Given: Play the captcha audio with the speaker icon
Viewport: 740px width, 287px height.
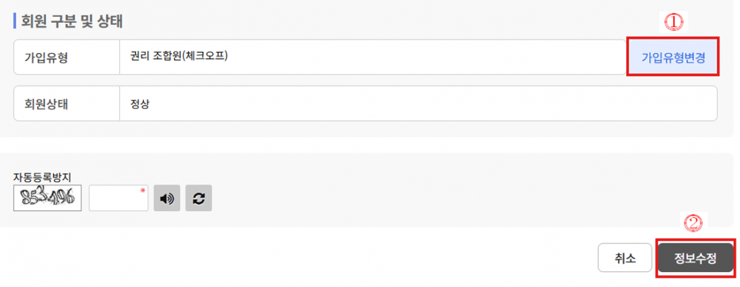Looking at the screenshot, I should (167, 198).
